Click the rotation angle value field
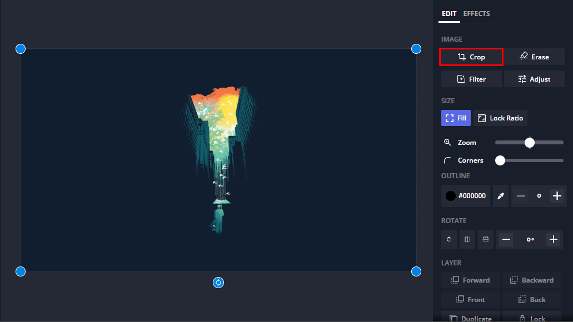 click(x=530, y=239)
